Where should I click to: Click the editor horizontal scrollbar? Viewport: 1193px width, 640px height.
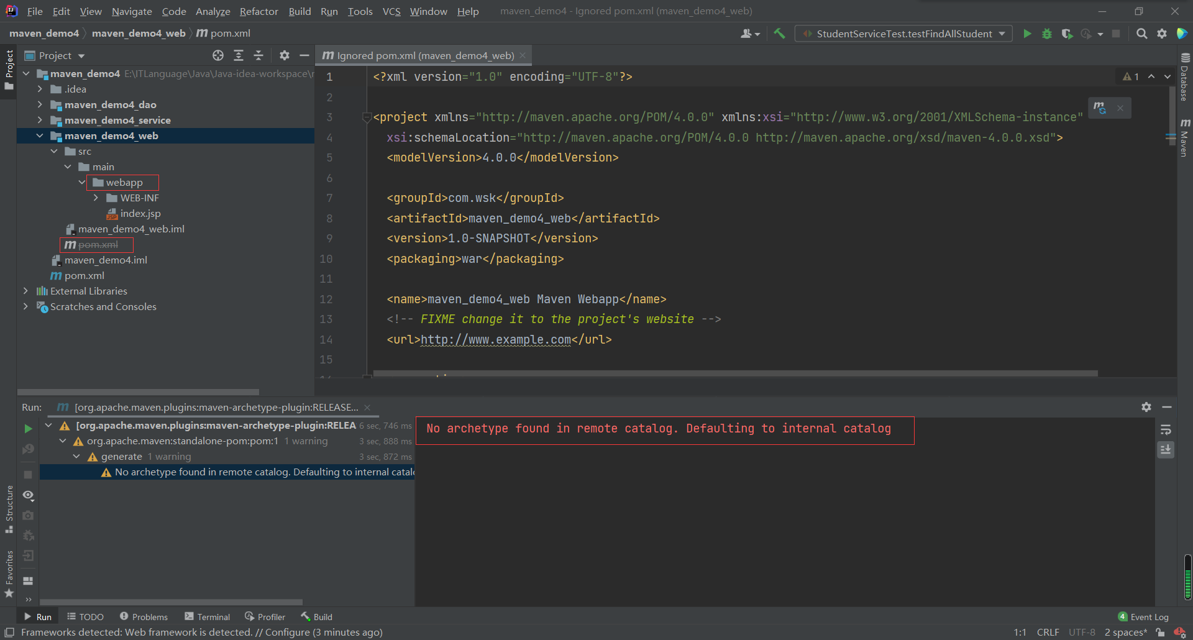tap(735, 373)
